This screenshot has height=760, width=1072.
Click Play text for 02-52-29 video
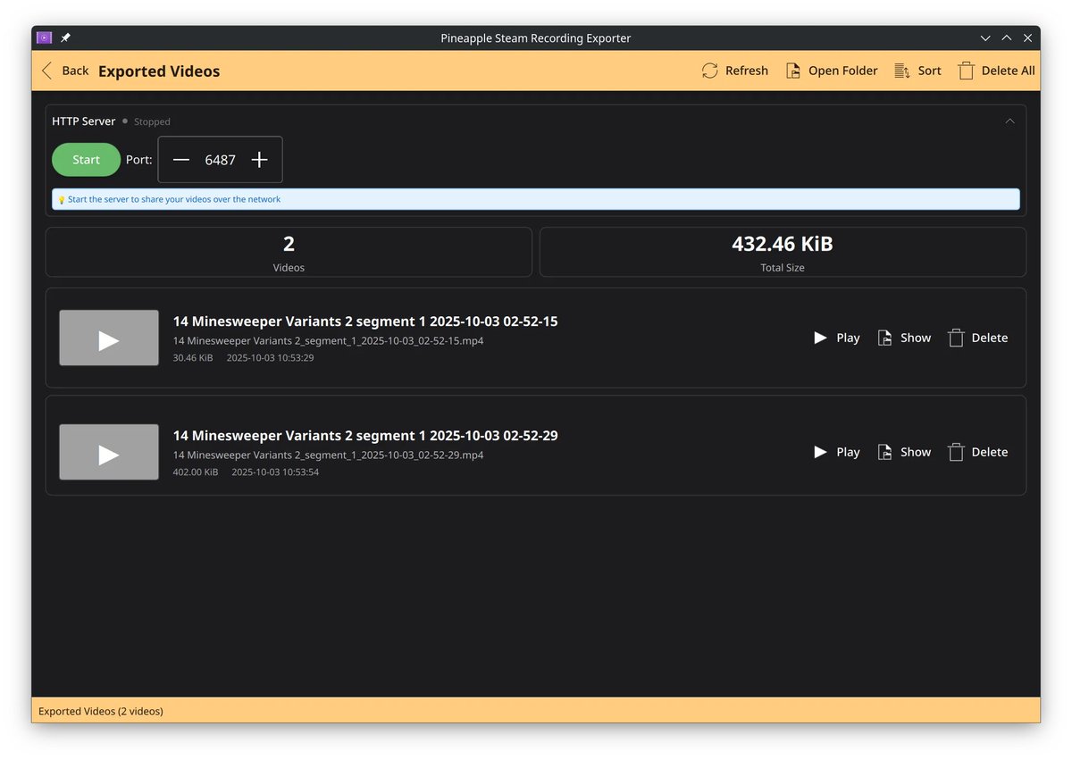pos(848,452)
